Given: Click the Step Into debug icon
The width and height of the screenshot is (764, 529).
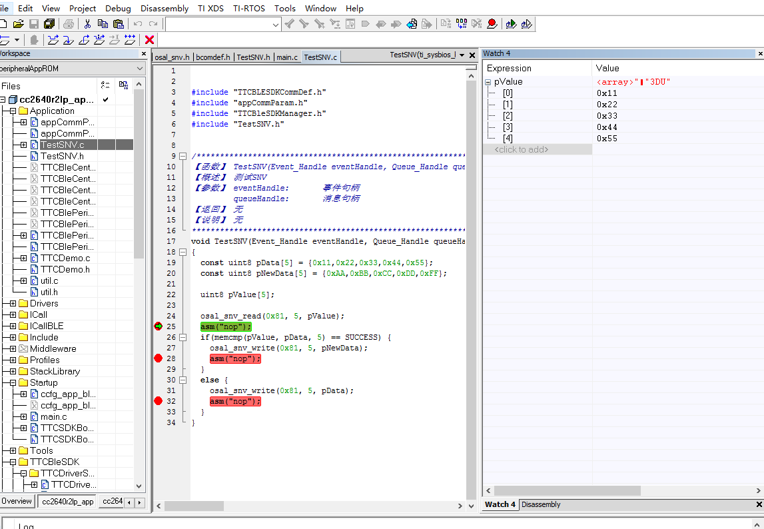Looking at the screenshot, I should 69,40.
